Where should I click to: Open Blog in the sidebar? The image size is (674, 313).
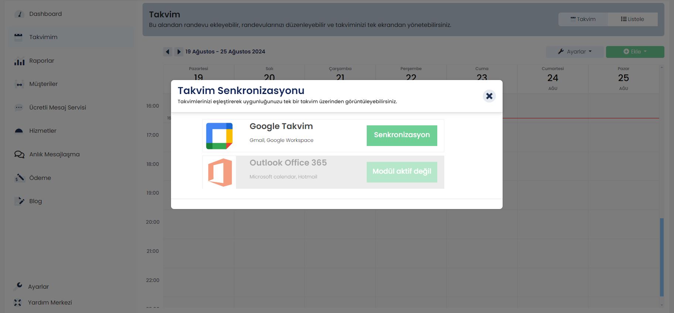pyautogui.click(x=35, y=201)
